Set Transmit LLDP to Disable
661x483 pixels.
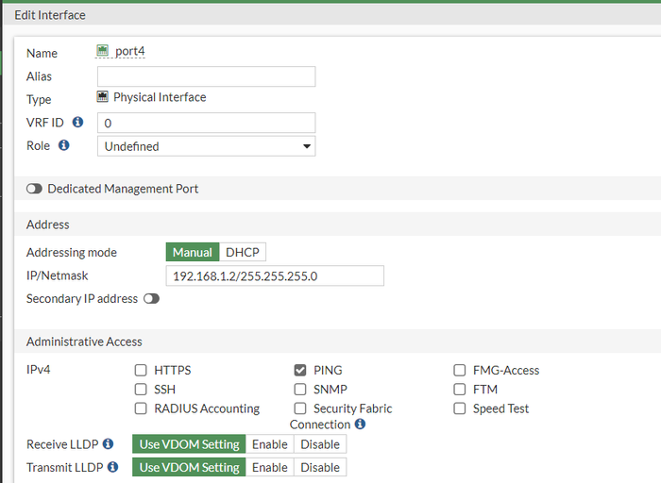point(320,467)
